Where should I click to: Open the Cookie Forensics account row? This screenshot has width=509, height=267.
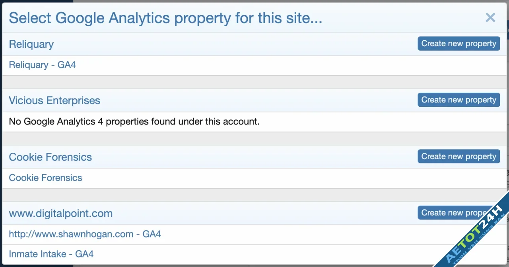(199, 157)
